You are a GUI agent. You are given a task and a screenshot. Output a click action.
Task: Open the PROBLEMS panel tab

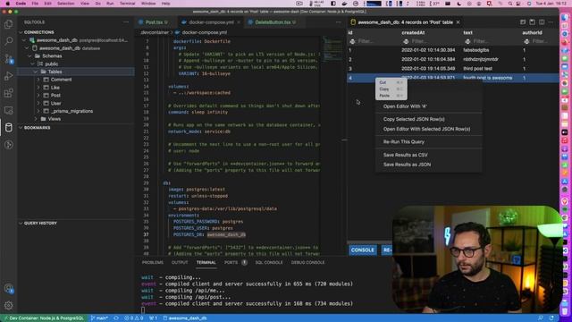point(153,262)
